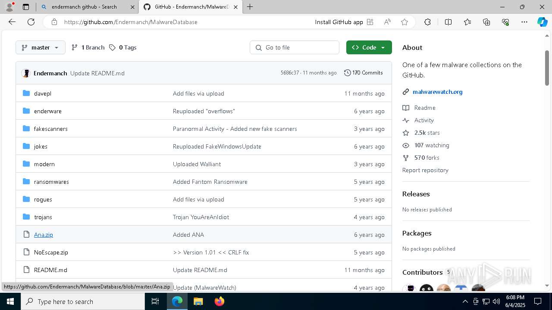Open the tab actions menu icon

click(26, 7)
